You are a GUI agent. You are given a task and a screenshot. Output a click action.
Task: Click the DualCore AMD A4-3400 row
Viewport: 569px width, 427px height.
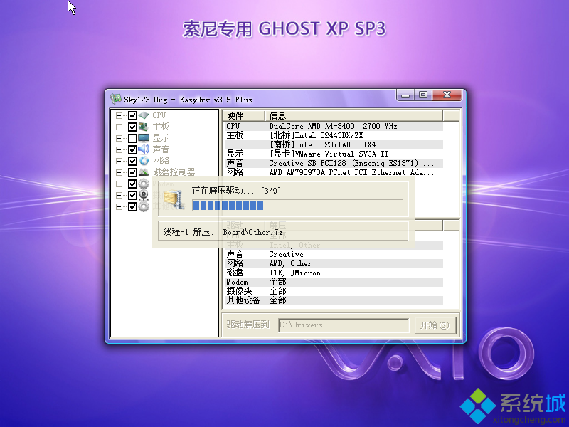pyautogui.click(x=333, y=126)
